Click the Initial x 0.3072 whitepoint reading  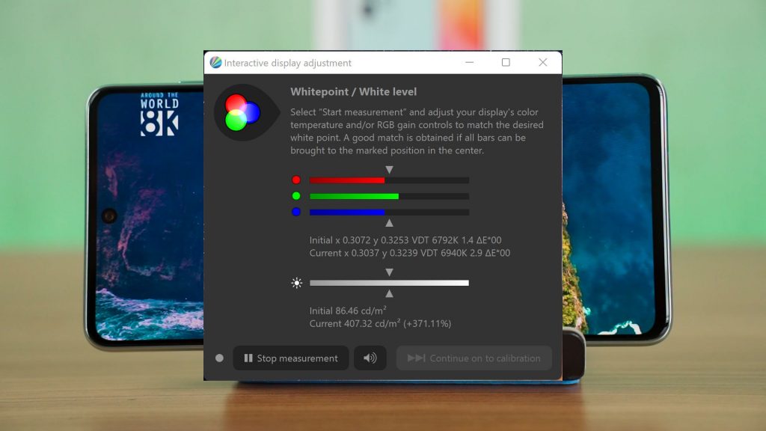405,240
